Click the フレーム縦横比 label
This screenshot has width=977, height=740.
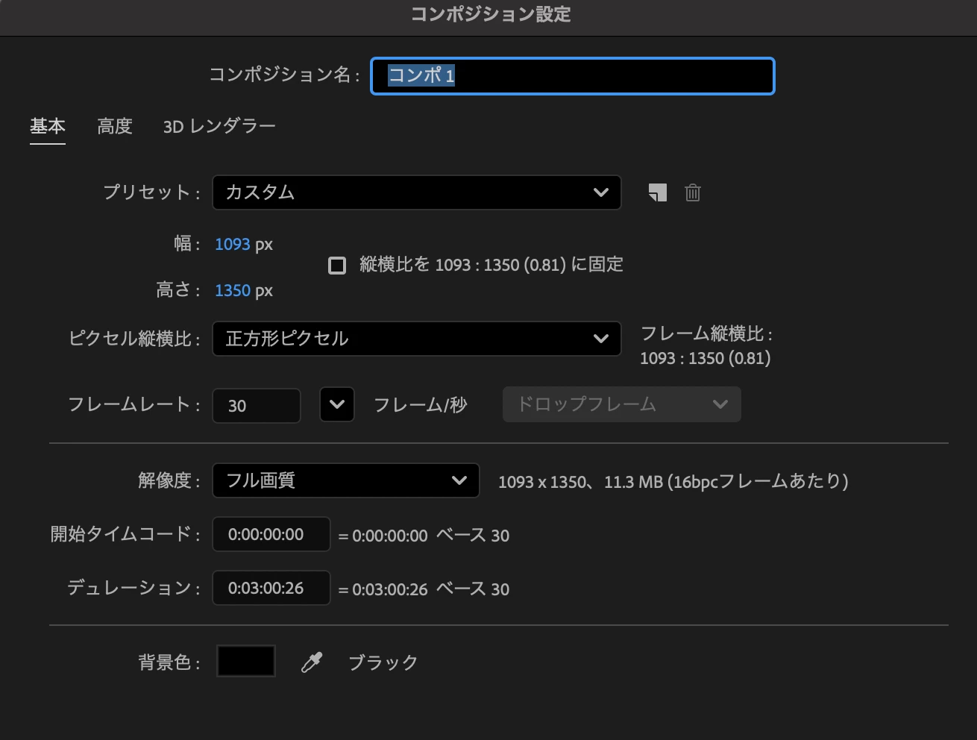(706, 333)
